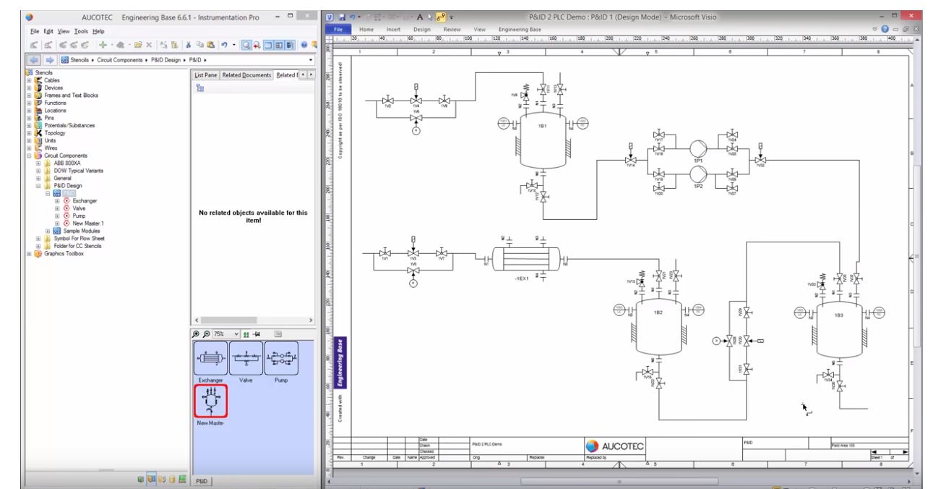Click the AUCOTEC logo in drawing title block
Image resolution: width=933 pixels, height=489 pixels.
point(614,446)
